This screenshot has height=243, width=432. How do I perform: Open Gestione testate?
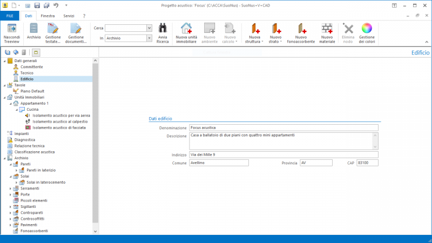(53, 33)
